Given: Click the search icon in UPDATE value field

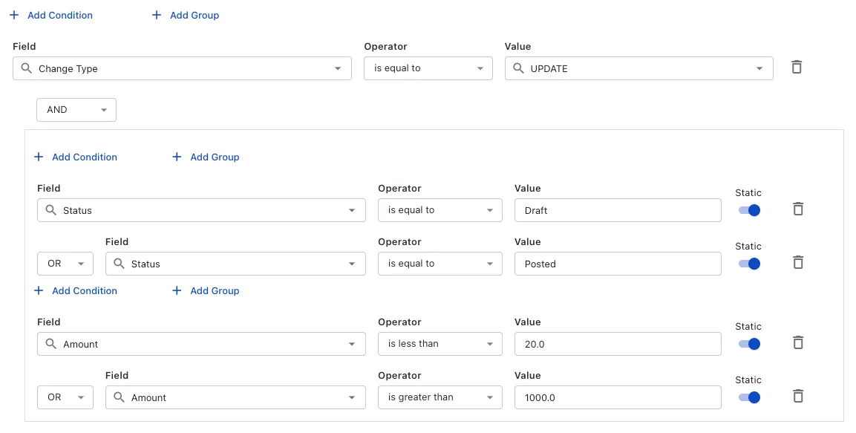Looking at the screenshot, I should coord(519,68).
